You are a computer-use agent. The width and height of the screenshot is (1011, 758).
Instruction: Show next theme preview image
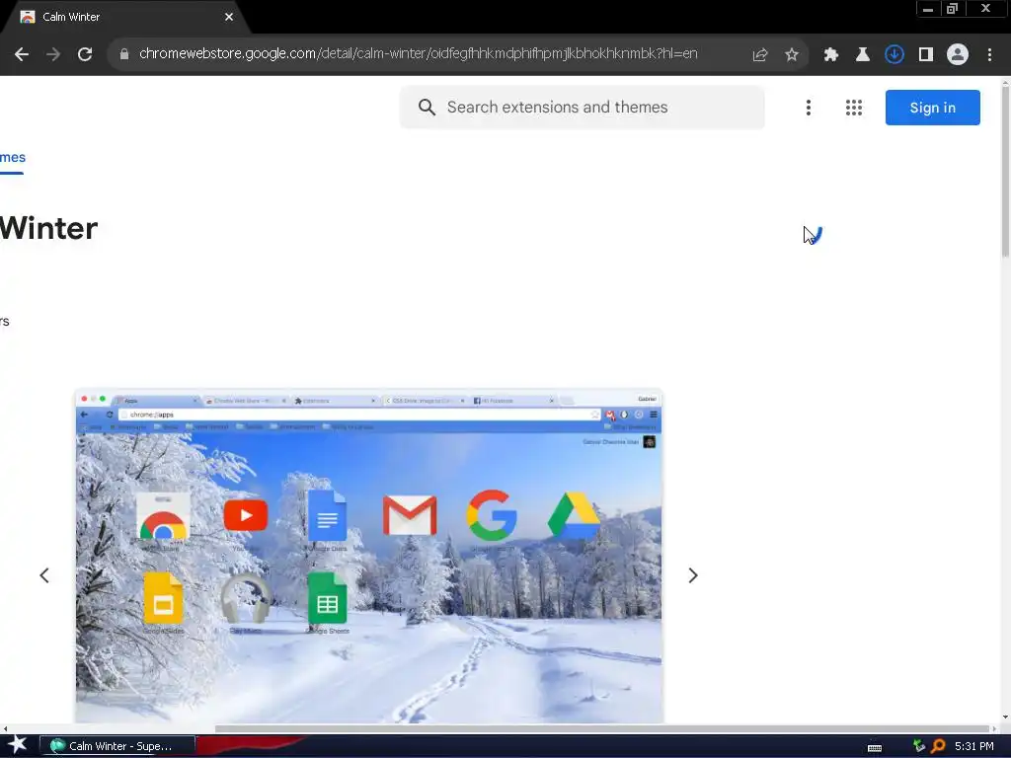pos(692,575)
